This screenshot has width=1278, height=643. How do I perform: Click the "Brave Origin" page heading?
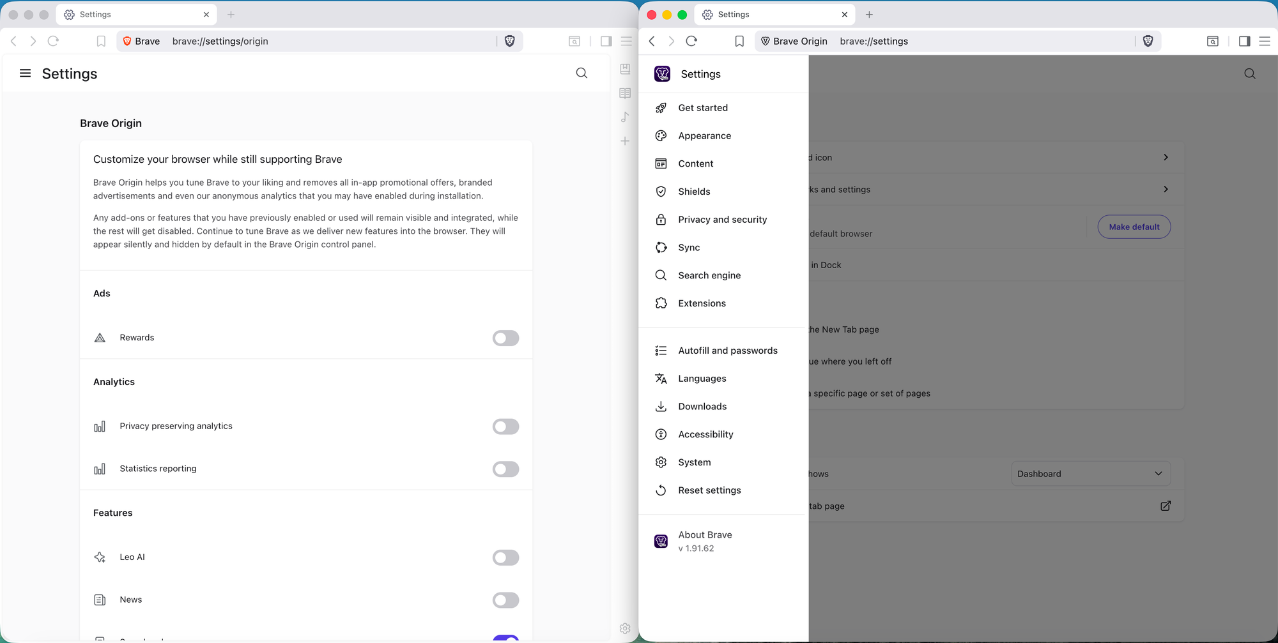111,123
